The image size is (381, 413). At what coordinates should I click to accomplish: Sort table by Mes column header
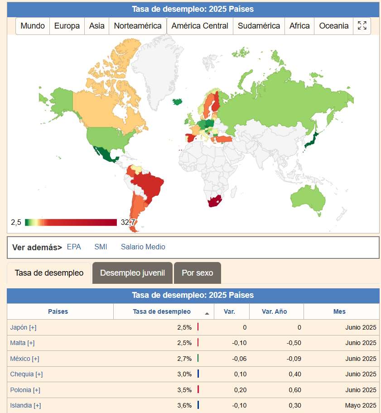pos(339,311)
